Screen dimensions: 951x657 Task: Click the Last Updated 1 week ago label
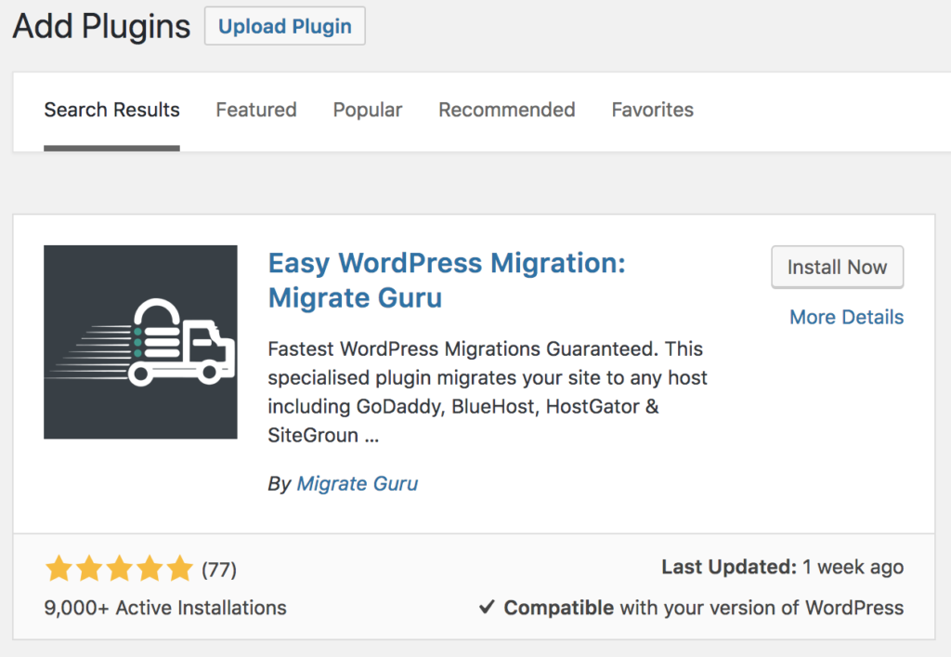click(782, 567)
